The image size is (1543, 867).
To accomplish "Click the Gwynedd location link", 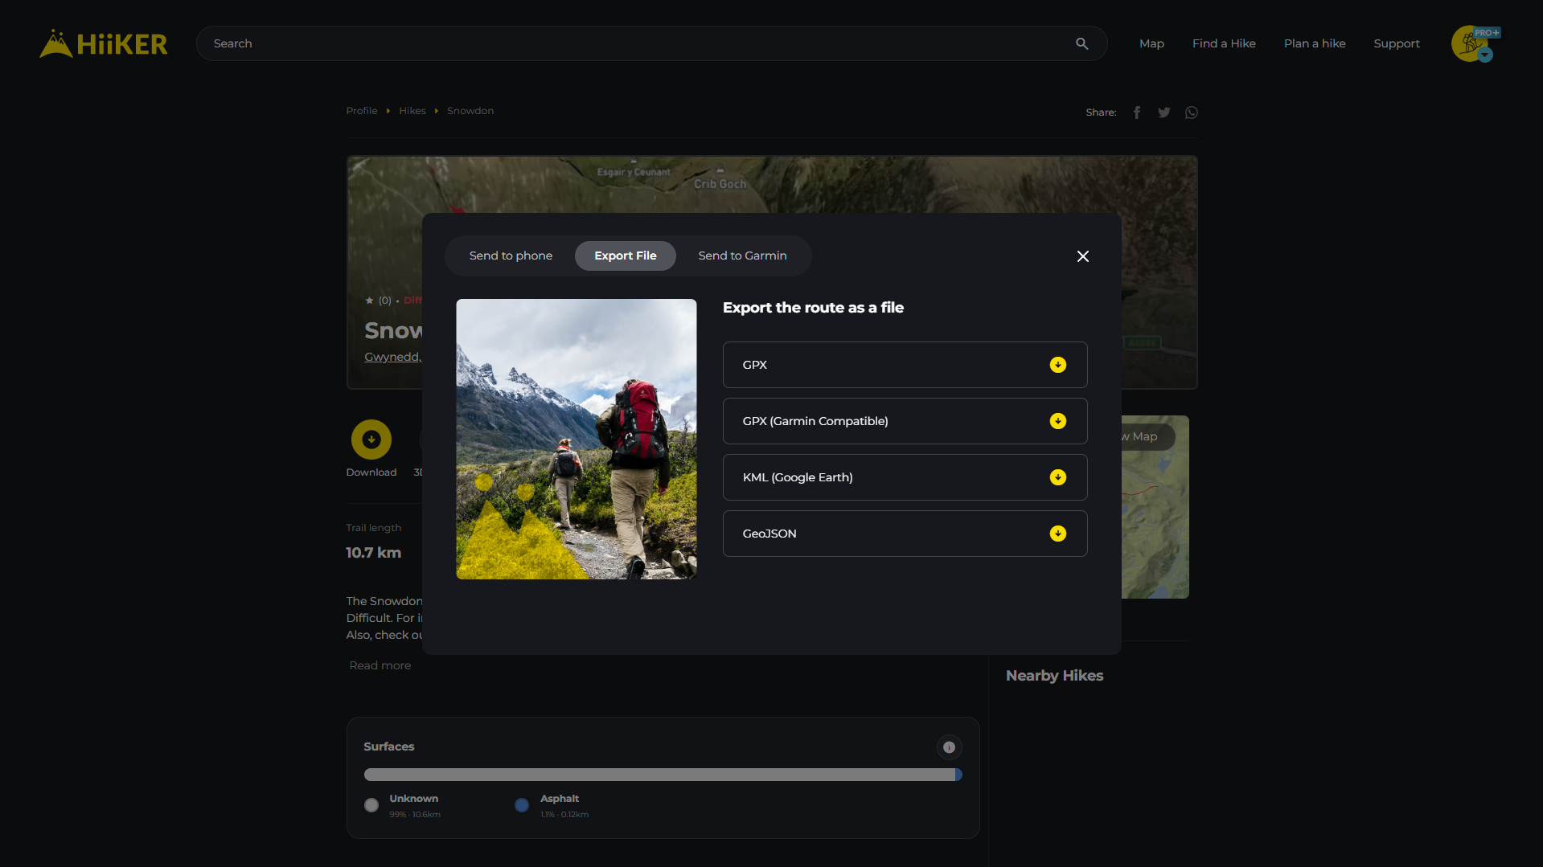I will (392, 357).
